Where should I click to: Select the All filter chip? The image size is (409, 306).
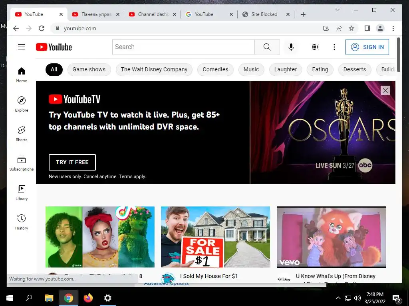click(54, 69)
